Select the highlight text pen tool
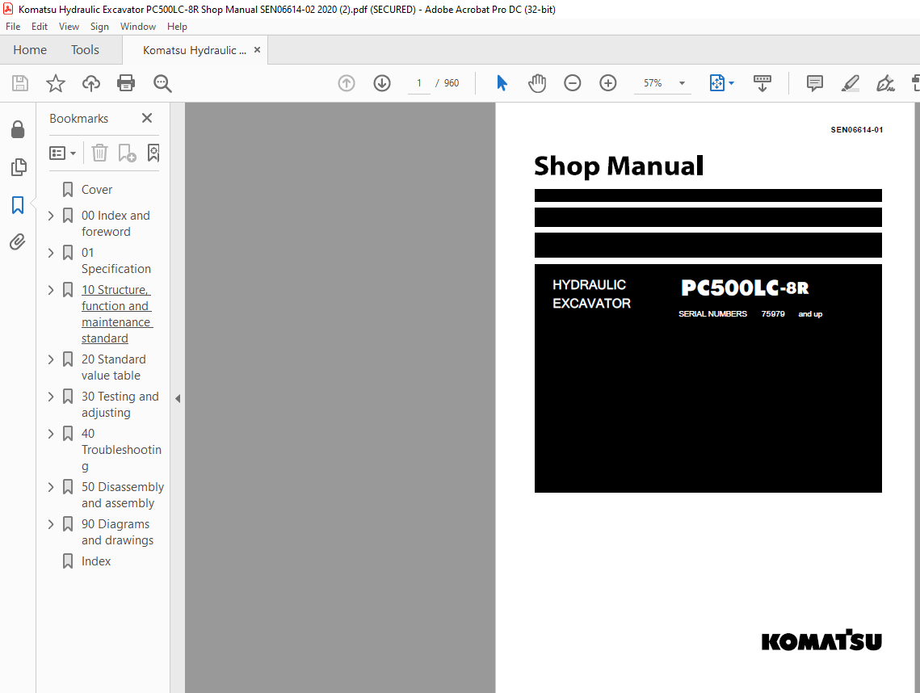Viewport: 920px width, 693px height. [851, 83]
